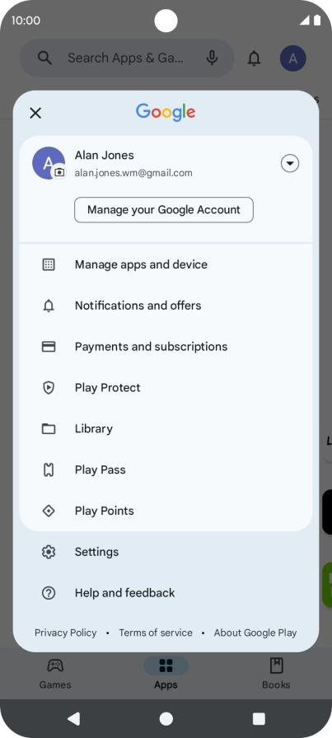Screen dimensions: 332x738
Task: Open the Terms of service link
Action: pyautogui.click(x=156, y=633)
